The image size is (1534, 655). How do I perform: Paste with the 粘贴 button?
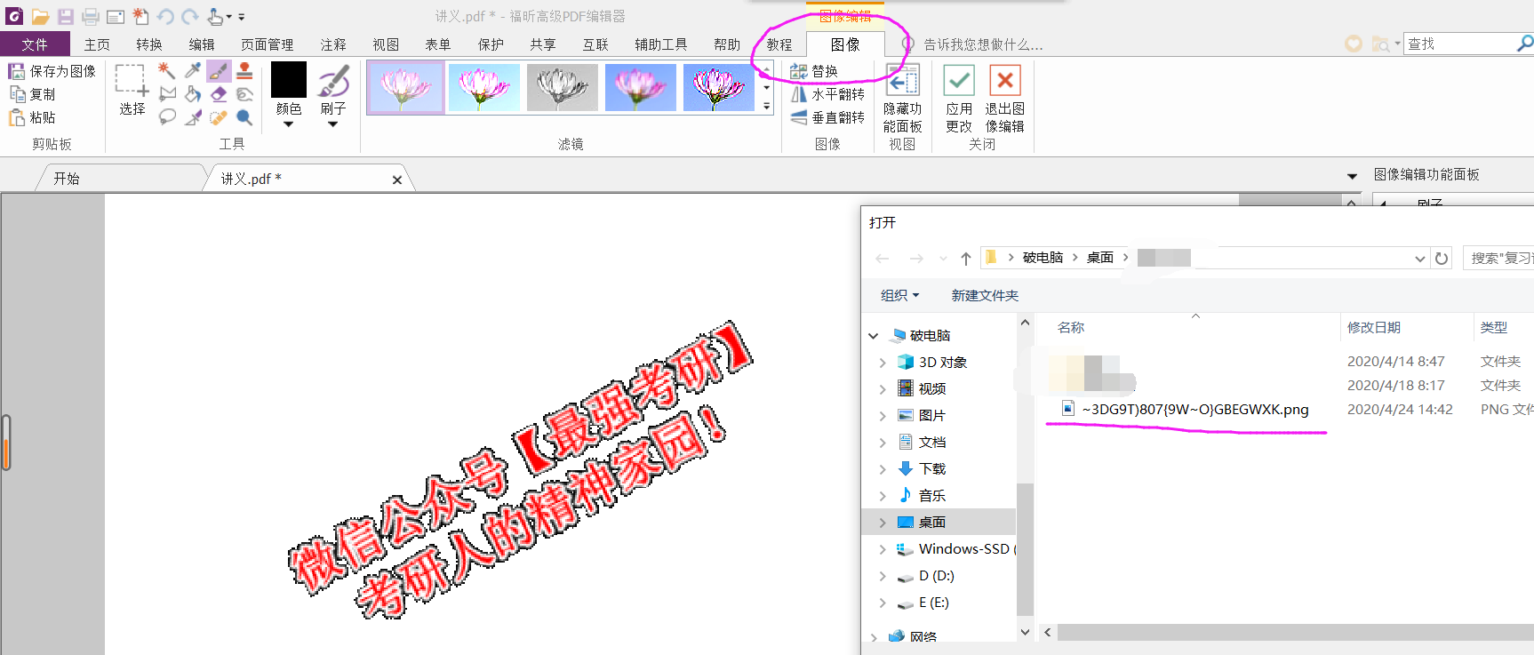[x=33, y=116]
